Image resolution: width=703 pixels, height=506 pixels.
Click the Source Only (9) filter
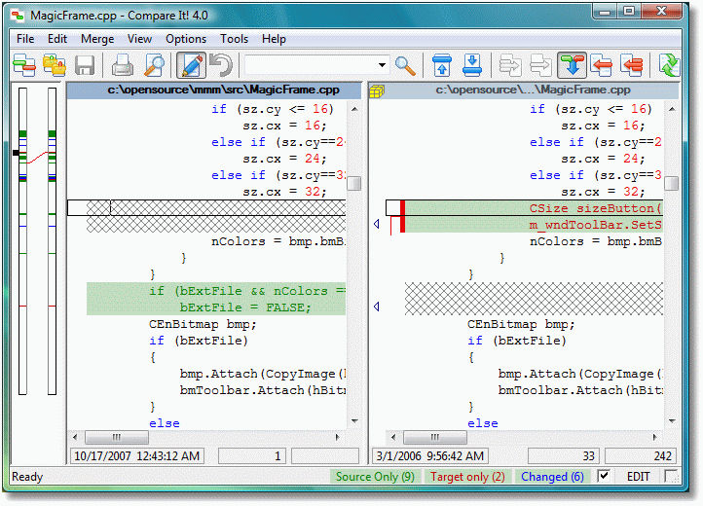click(x=375, y=477)
